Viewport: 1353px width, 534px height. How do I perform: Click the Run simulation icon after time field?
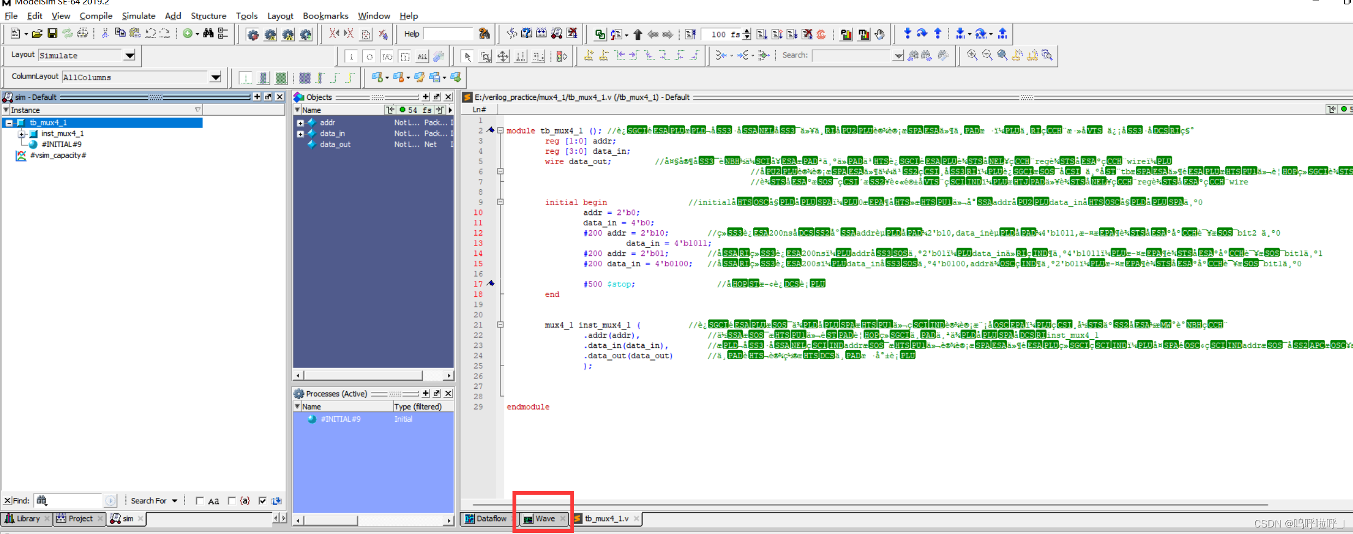[762, 34]
